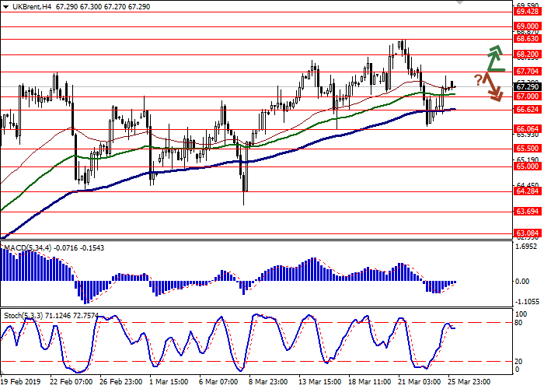Click the brown question mark symbol

pos(478,79)
